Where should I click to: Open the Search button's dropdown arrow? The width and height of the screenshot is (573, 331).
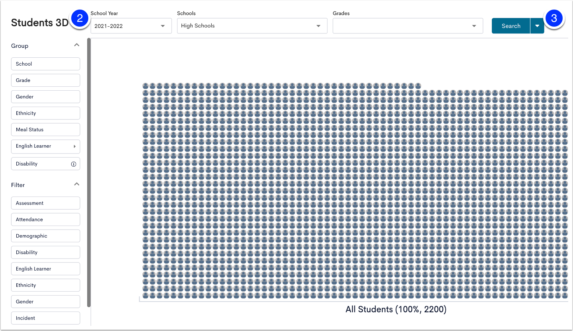click(x=537, y=26)
